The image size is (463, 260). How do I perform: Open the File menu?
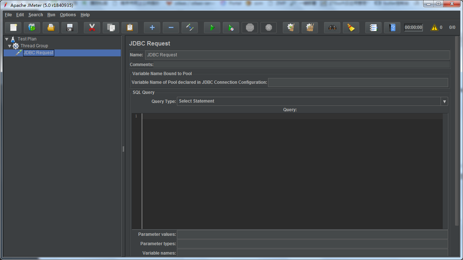(8, 15)
